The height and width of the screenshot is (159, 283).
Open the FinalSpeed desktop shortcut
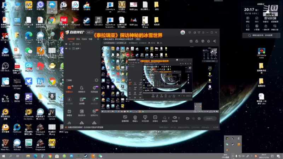75,21
